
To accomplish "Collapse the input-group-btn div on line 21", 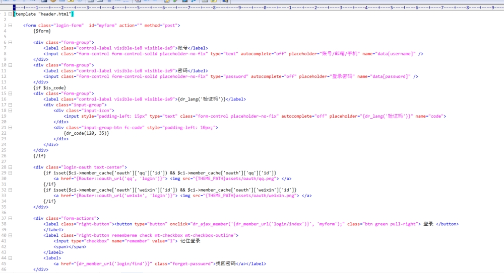I will 10,128.
